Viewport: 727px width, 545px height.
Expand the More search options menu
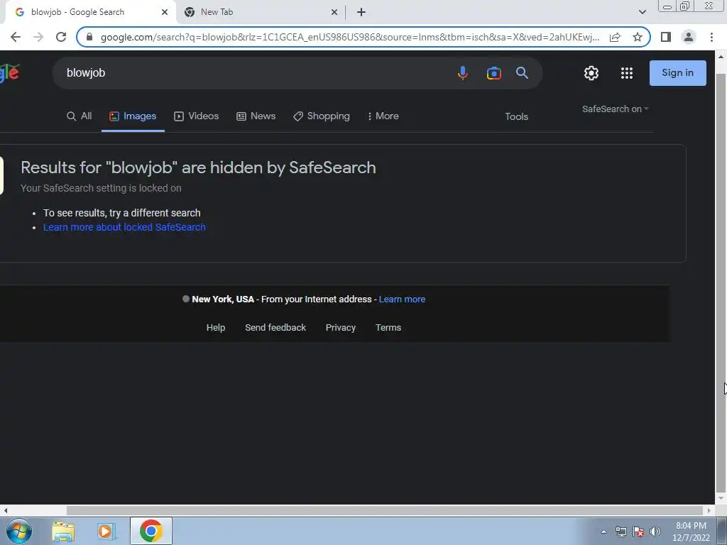[x=383, y=116]
